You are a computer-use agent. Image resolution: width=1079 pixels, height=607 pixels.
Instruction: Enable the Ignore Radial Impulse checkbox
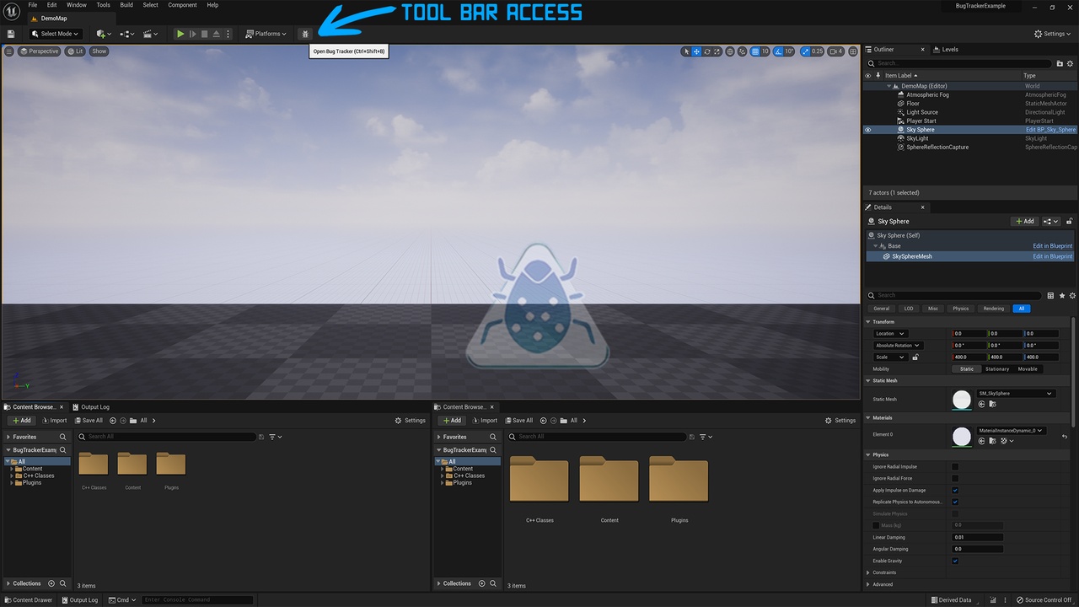[x=955, y=467]
